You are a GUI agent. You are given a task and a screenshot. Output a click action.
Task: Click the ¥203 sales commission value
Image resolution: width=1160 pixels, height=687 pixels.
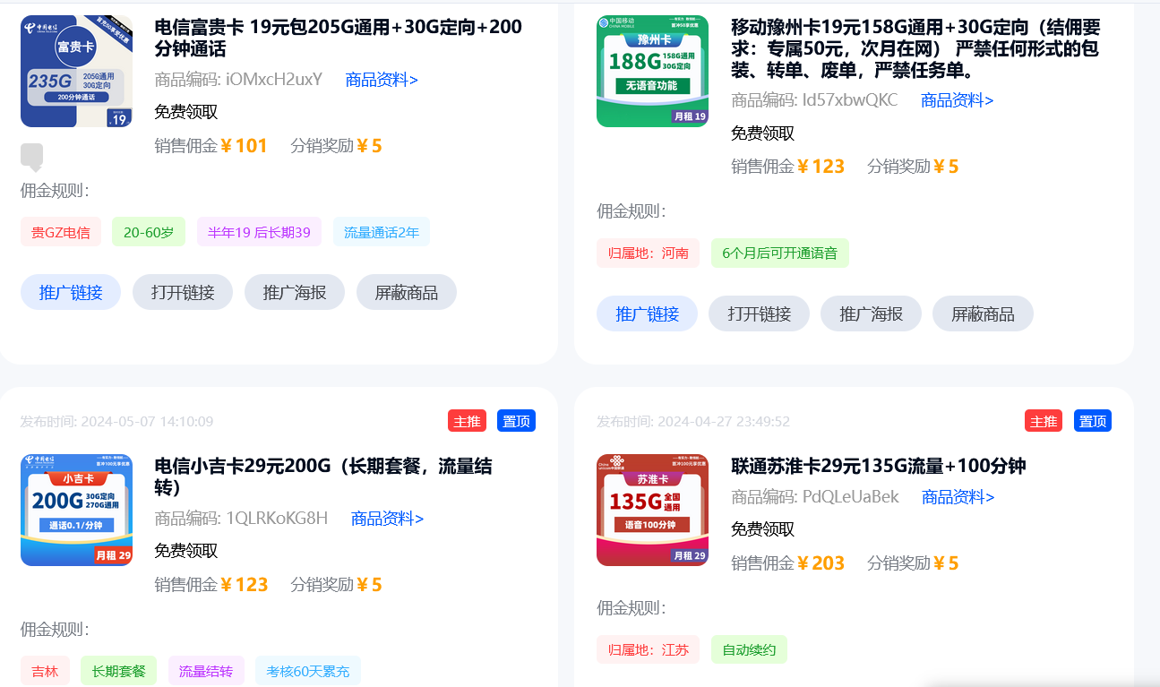(x=821, y=562)
